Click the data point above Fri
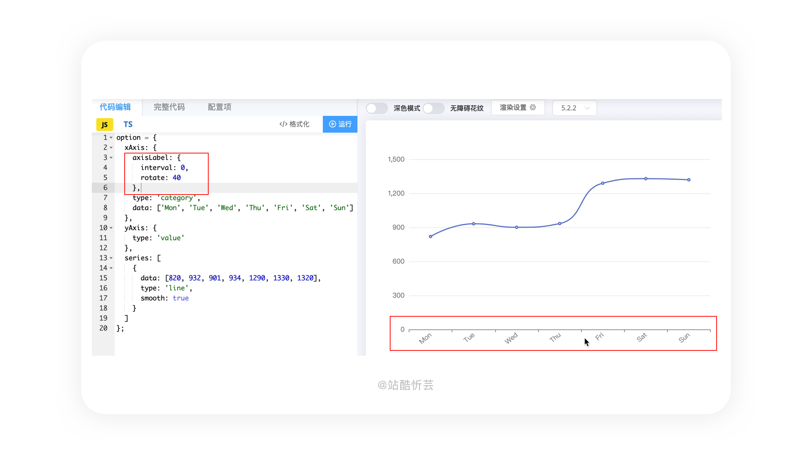Screen dimensions: 812x454 pos(603,183)
